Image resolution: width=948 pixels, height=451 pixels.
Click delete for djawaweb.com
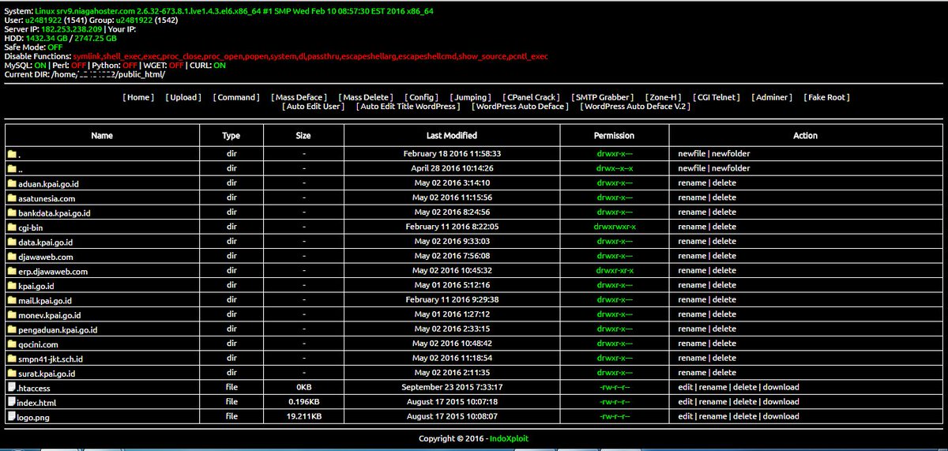coord(724,257)
